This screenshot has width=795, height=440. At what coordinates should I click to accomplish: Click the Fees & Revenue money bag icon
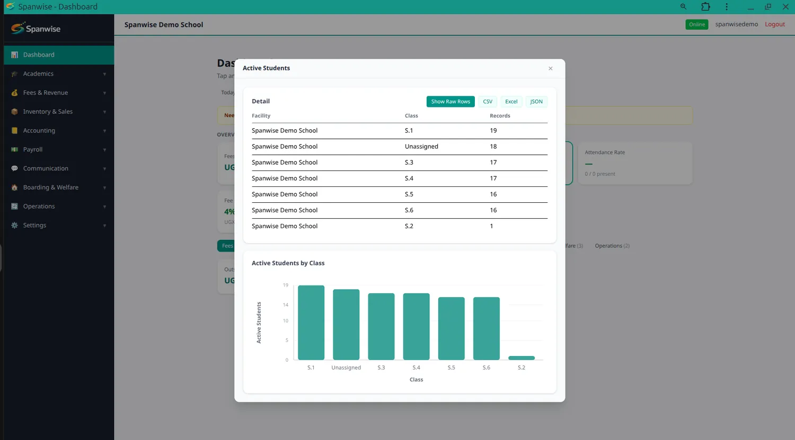[x=15, y=93]
